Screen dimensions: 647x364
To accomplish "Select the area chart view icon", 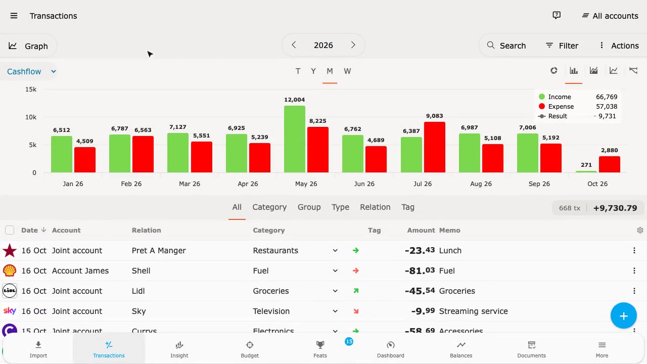I will tap(593, 71).
